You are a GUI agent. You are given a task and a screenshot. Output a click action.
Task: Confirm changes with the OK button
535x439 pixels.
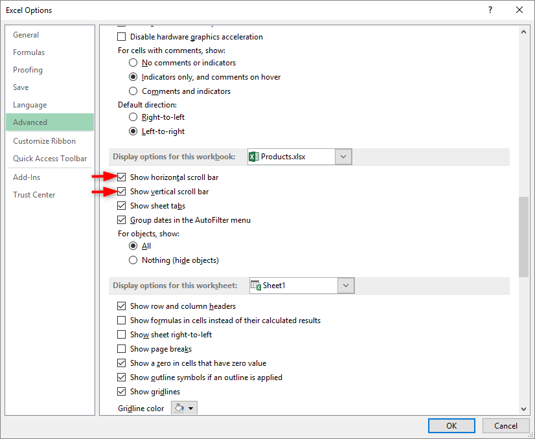(451, 425)
